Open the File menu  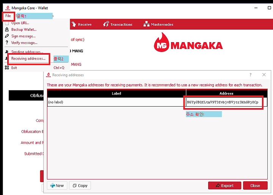pyautogui.click(x=8, y=16)
